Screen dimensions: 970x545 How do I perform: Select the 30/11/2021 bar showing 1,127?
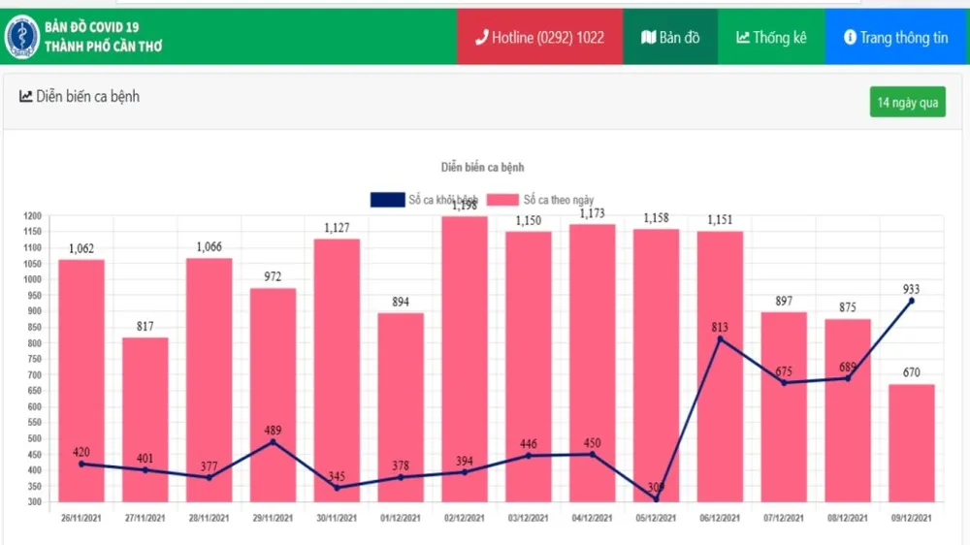click(337, 369)
